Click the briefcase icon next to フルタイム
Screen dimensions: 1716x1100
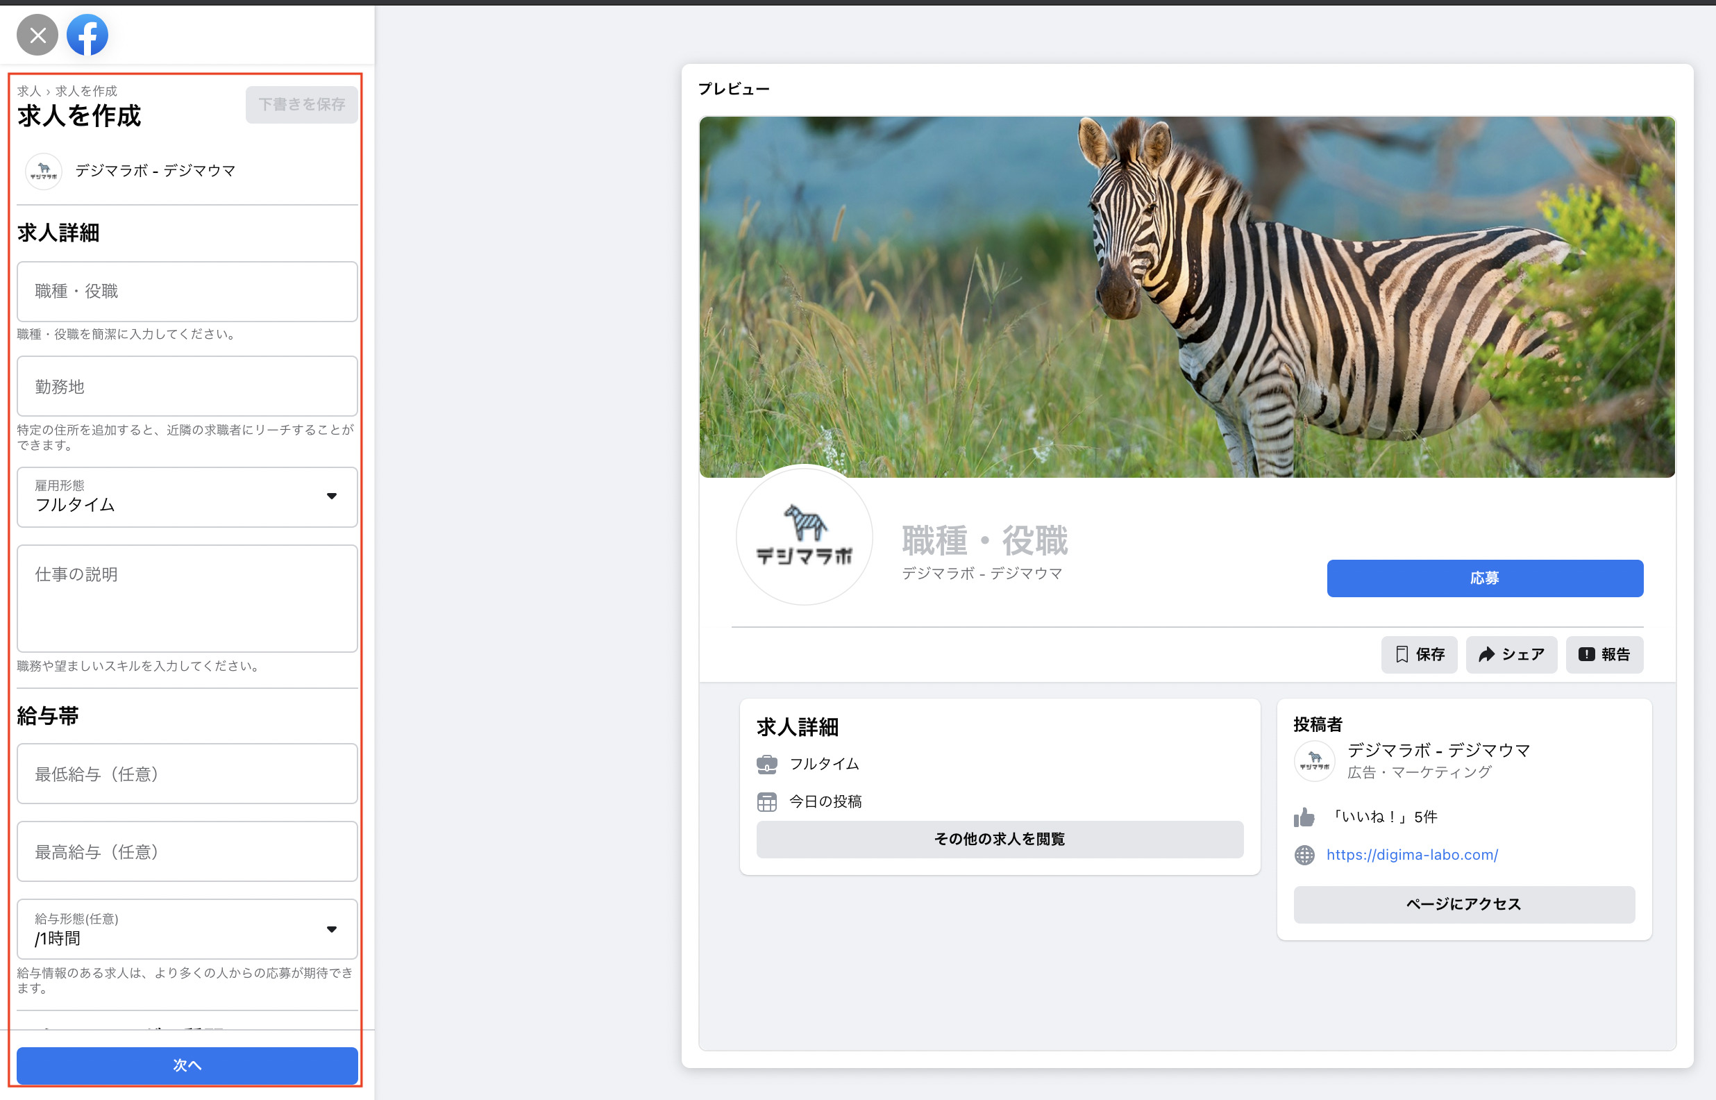[766, 765]
